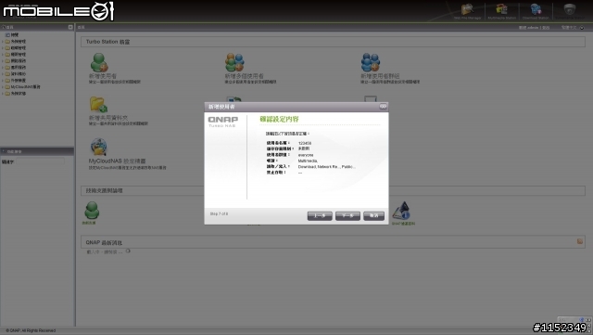Expand the third folder in navigation tree
The image size is (593, 335).
(3, 55)
